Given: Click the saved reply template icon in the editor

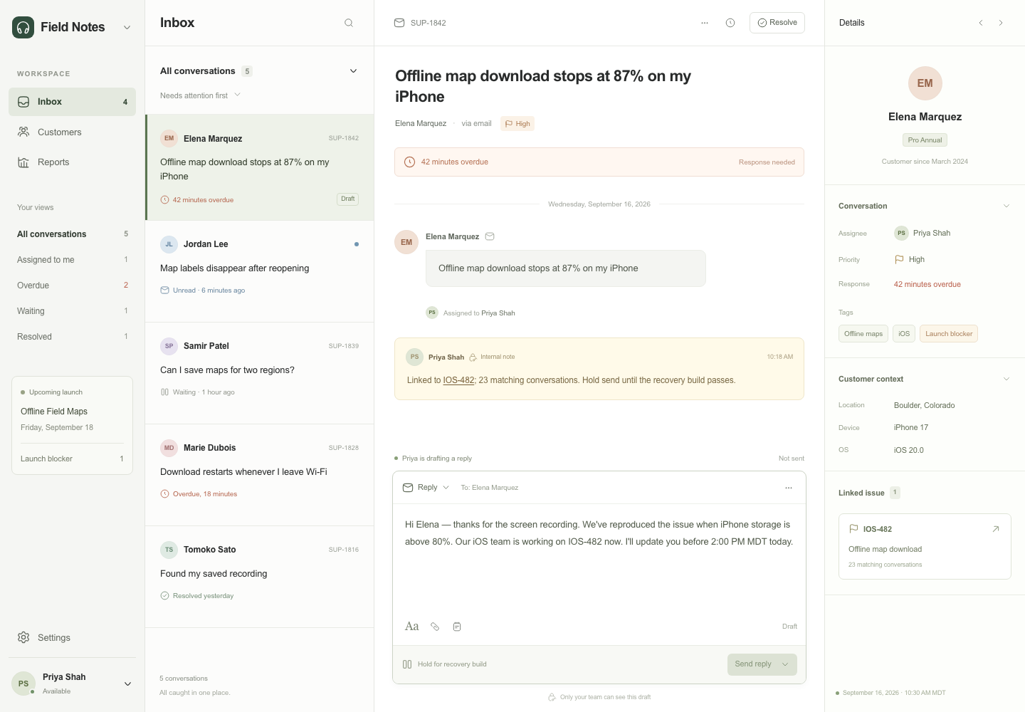Looking at the screenshot, I should 457,627.
